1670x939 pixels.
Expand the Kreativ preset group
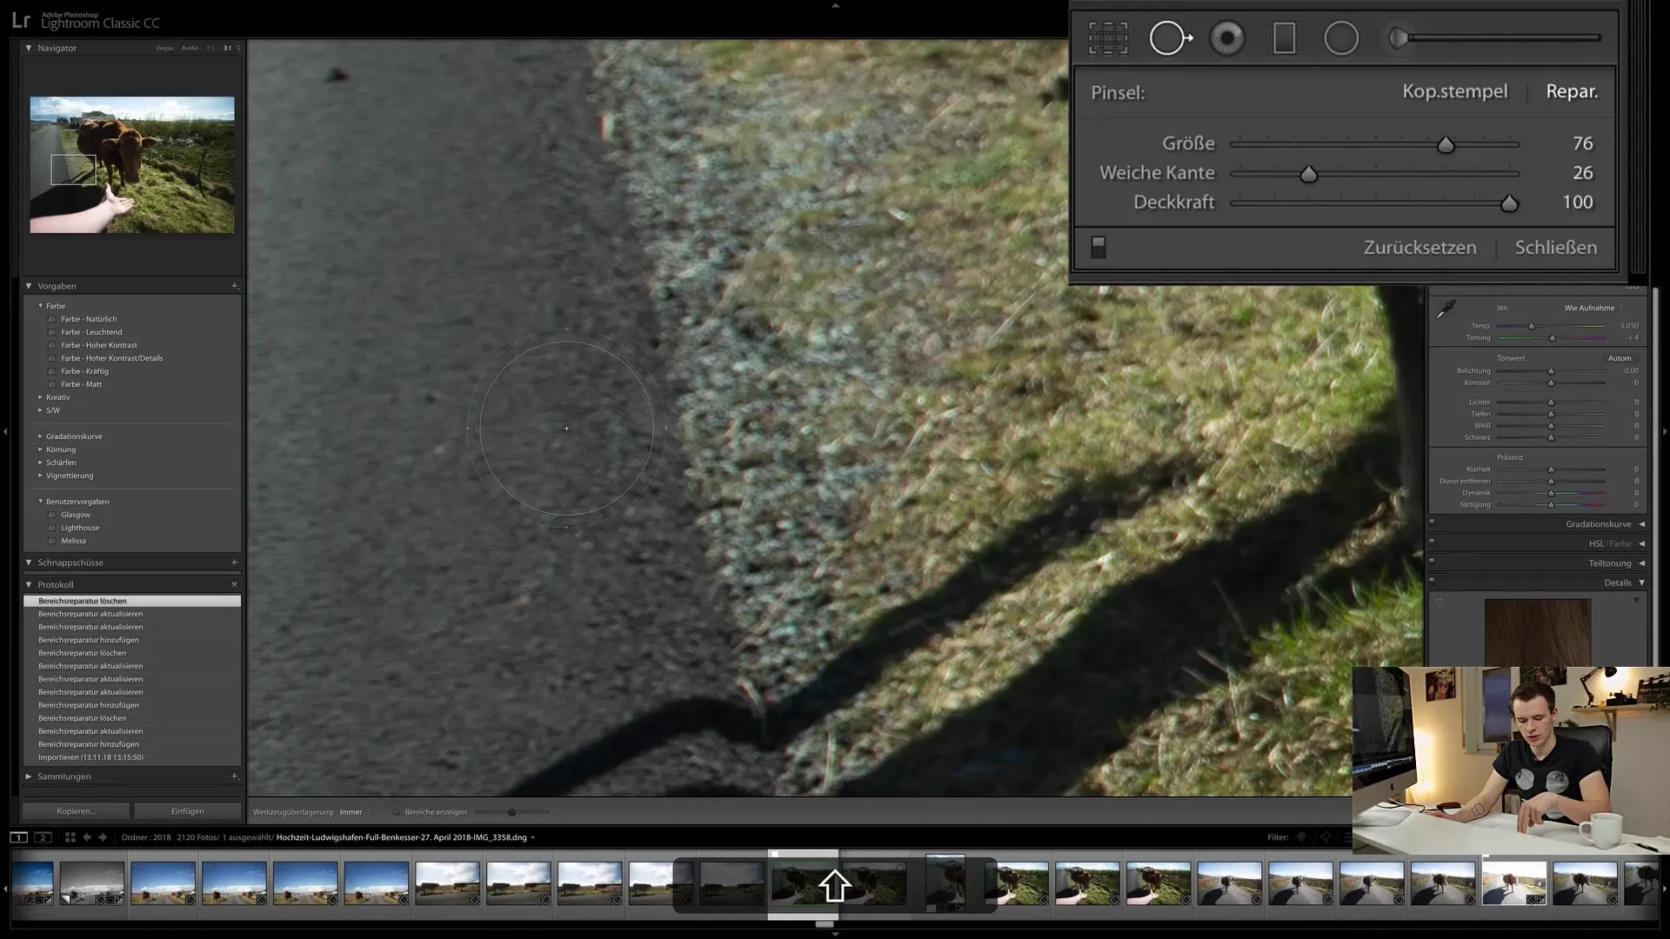point(40,397)
